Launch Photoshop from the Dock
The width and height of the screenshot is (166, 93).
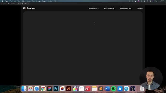click(56, 89)
